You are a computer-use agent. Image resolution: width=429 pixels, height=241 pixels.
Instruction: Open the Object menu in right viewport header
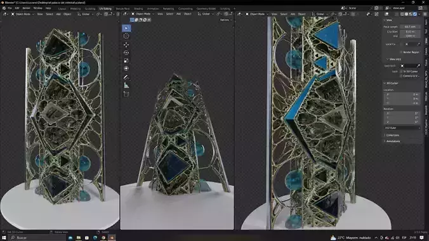302,14
